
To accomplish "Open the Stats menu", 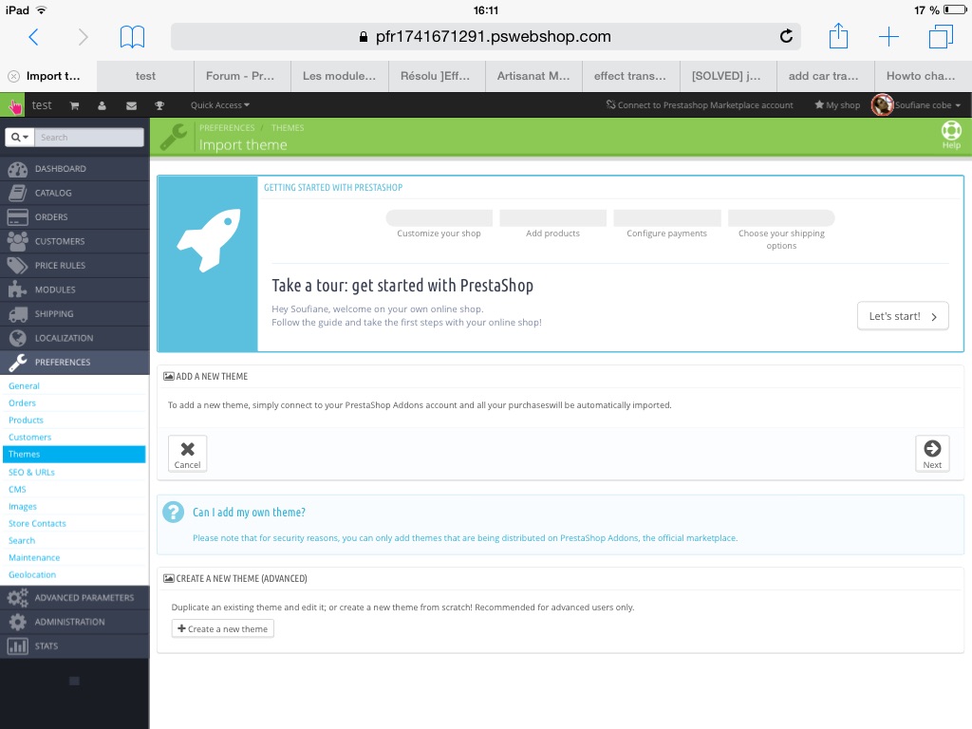I will 74,645.
